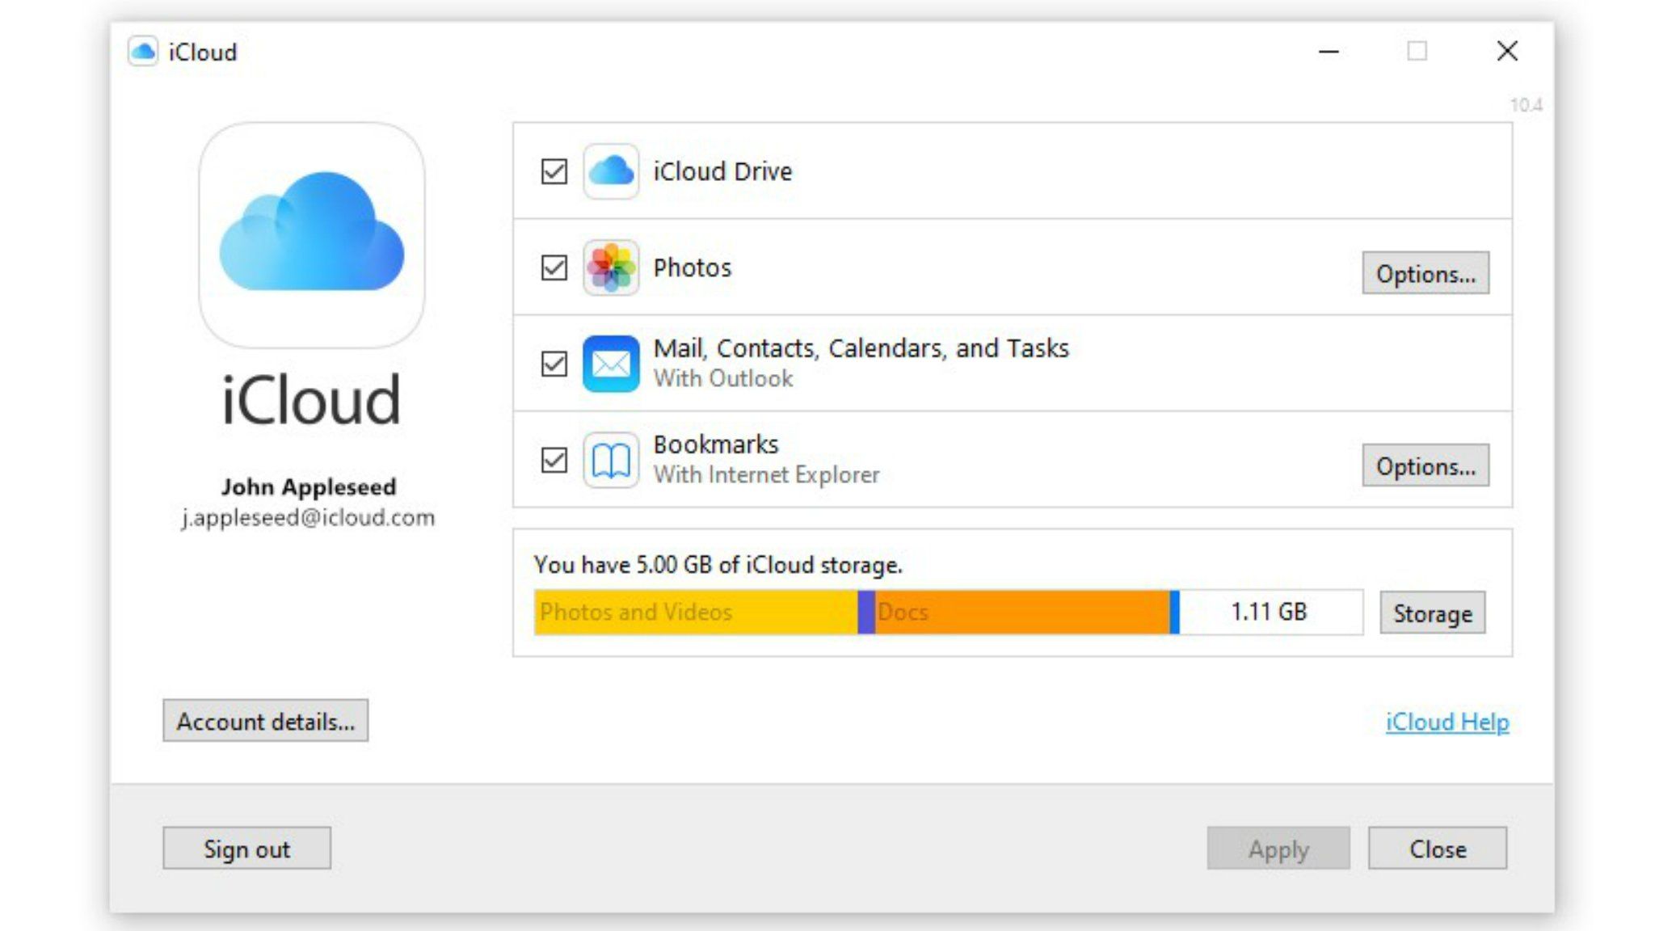The width and height of the screenshot is (1655, 931).
Task: Click the iCloud Drive cloud icon
Action: pos(611,171)
